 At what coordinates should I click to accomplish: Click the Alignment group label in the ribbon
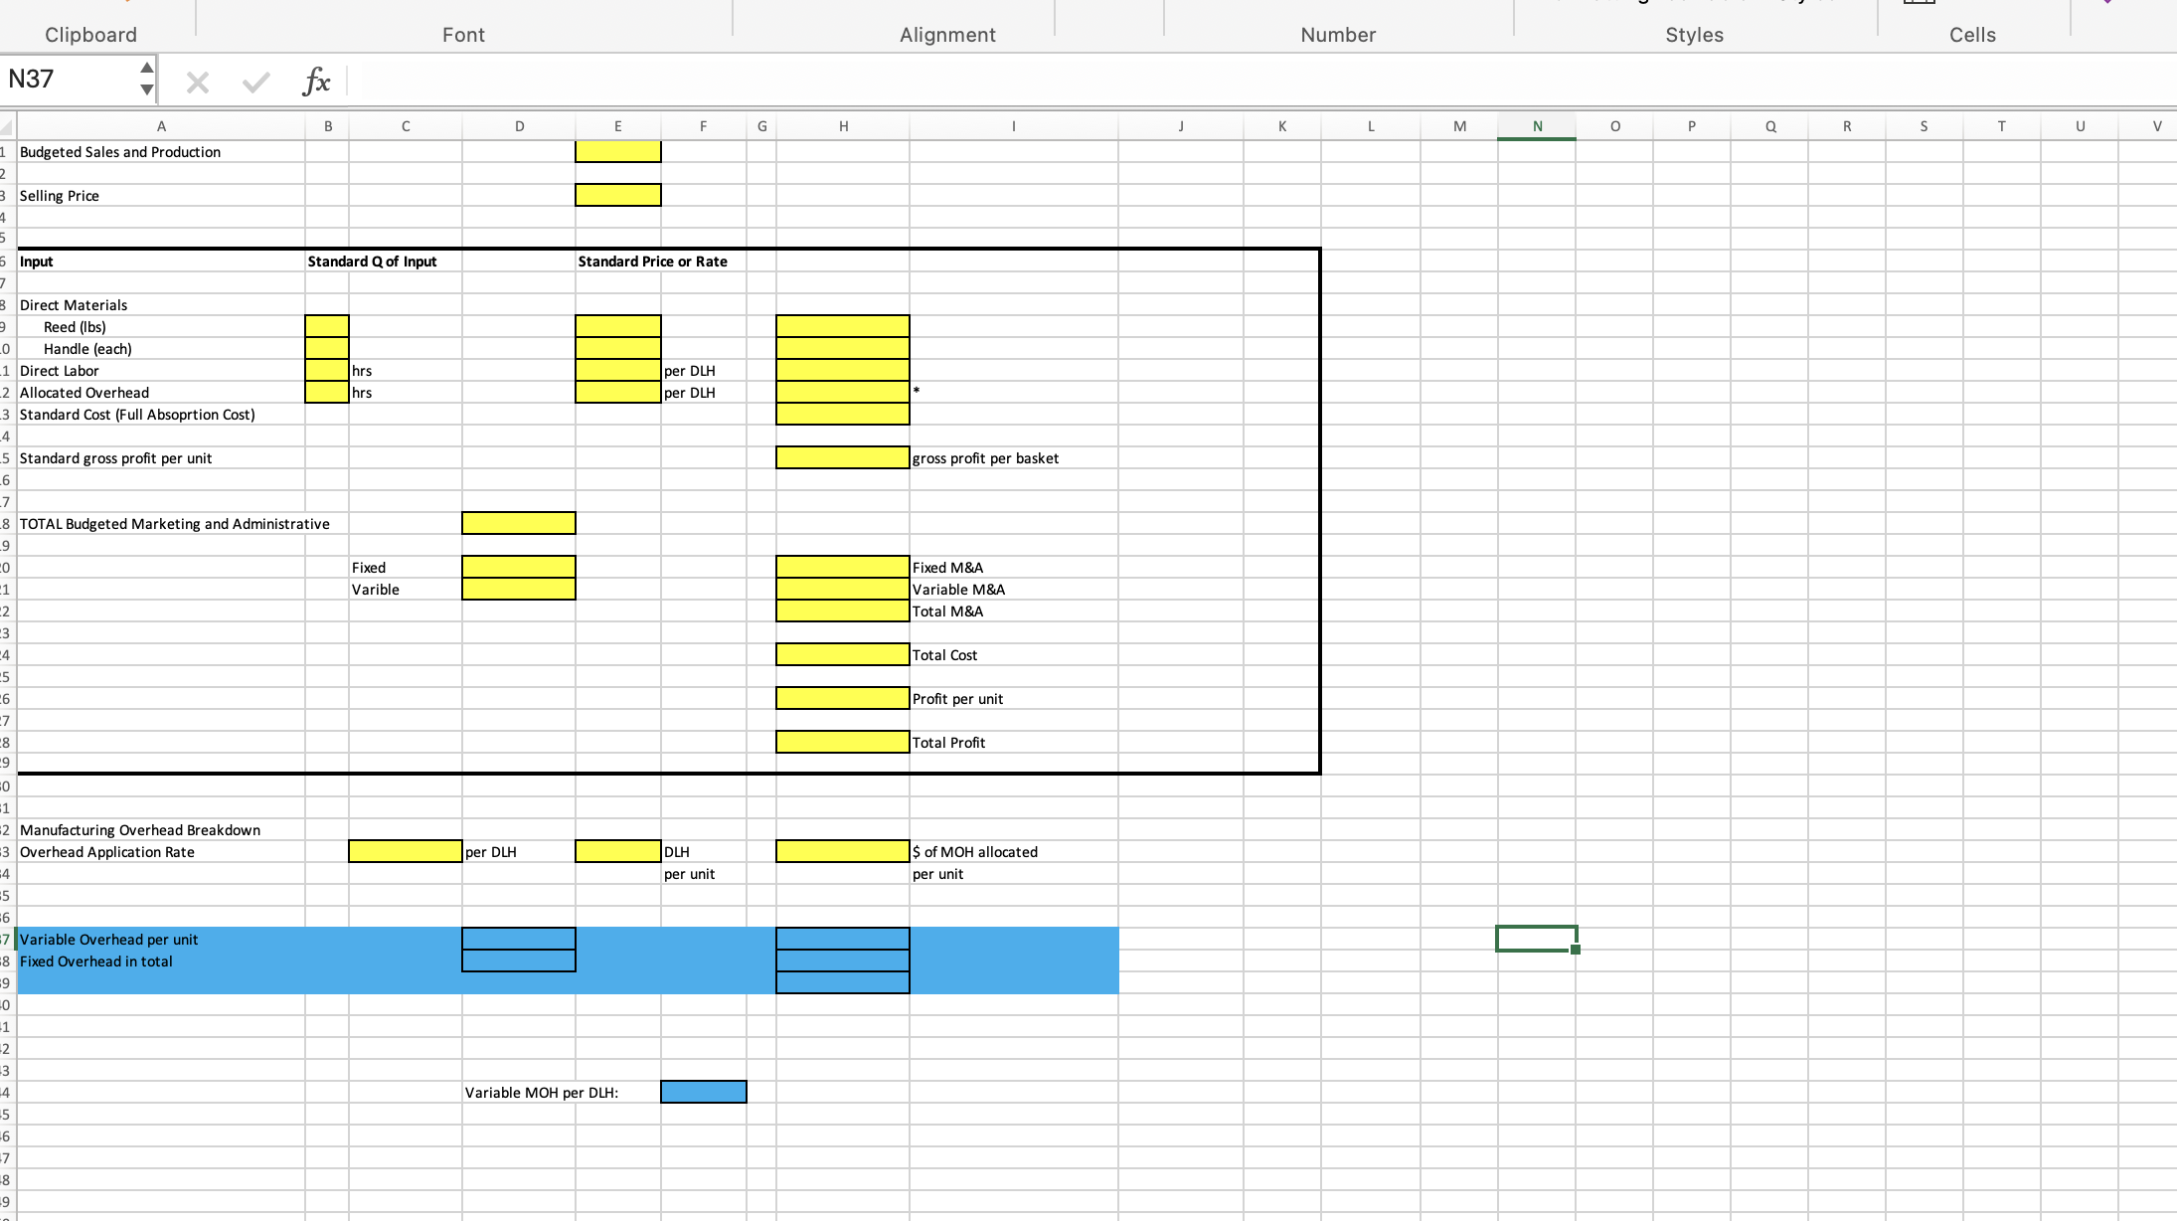click(947, 35)
